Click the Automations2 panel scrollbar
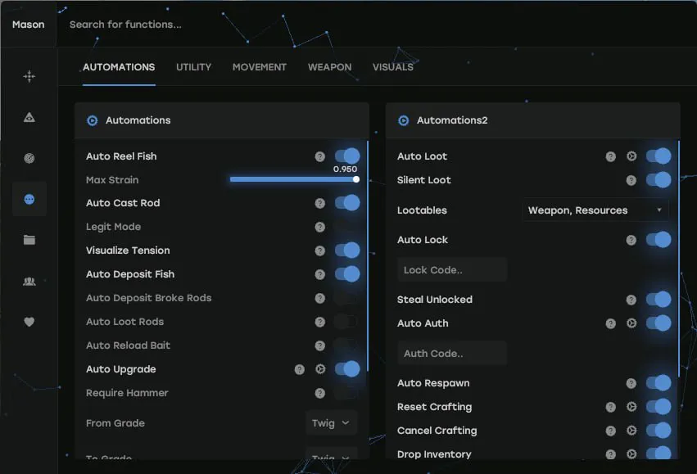 pyautogui.click(x=679, y=260)
